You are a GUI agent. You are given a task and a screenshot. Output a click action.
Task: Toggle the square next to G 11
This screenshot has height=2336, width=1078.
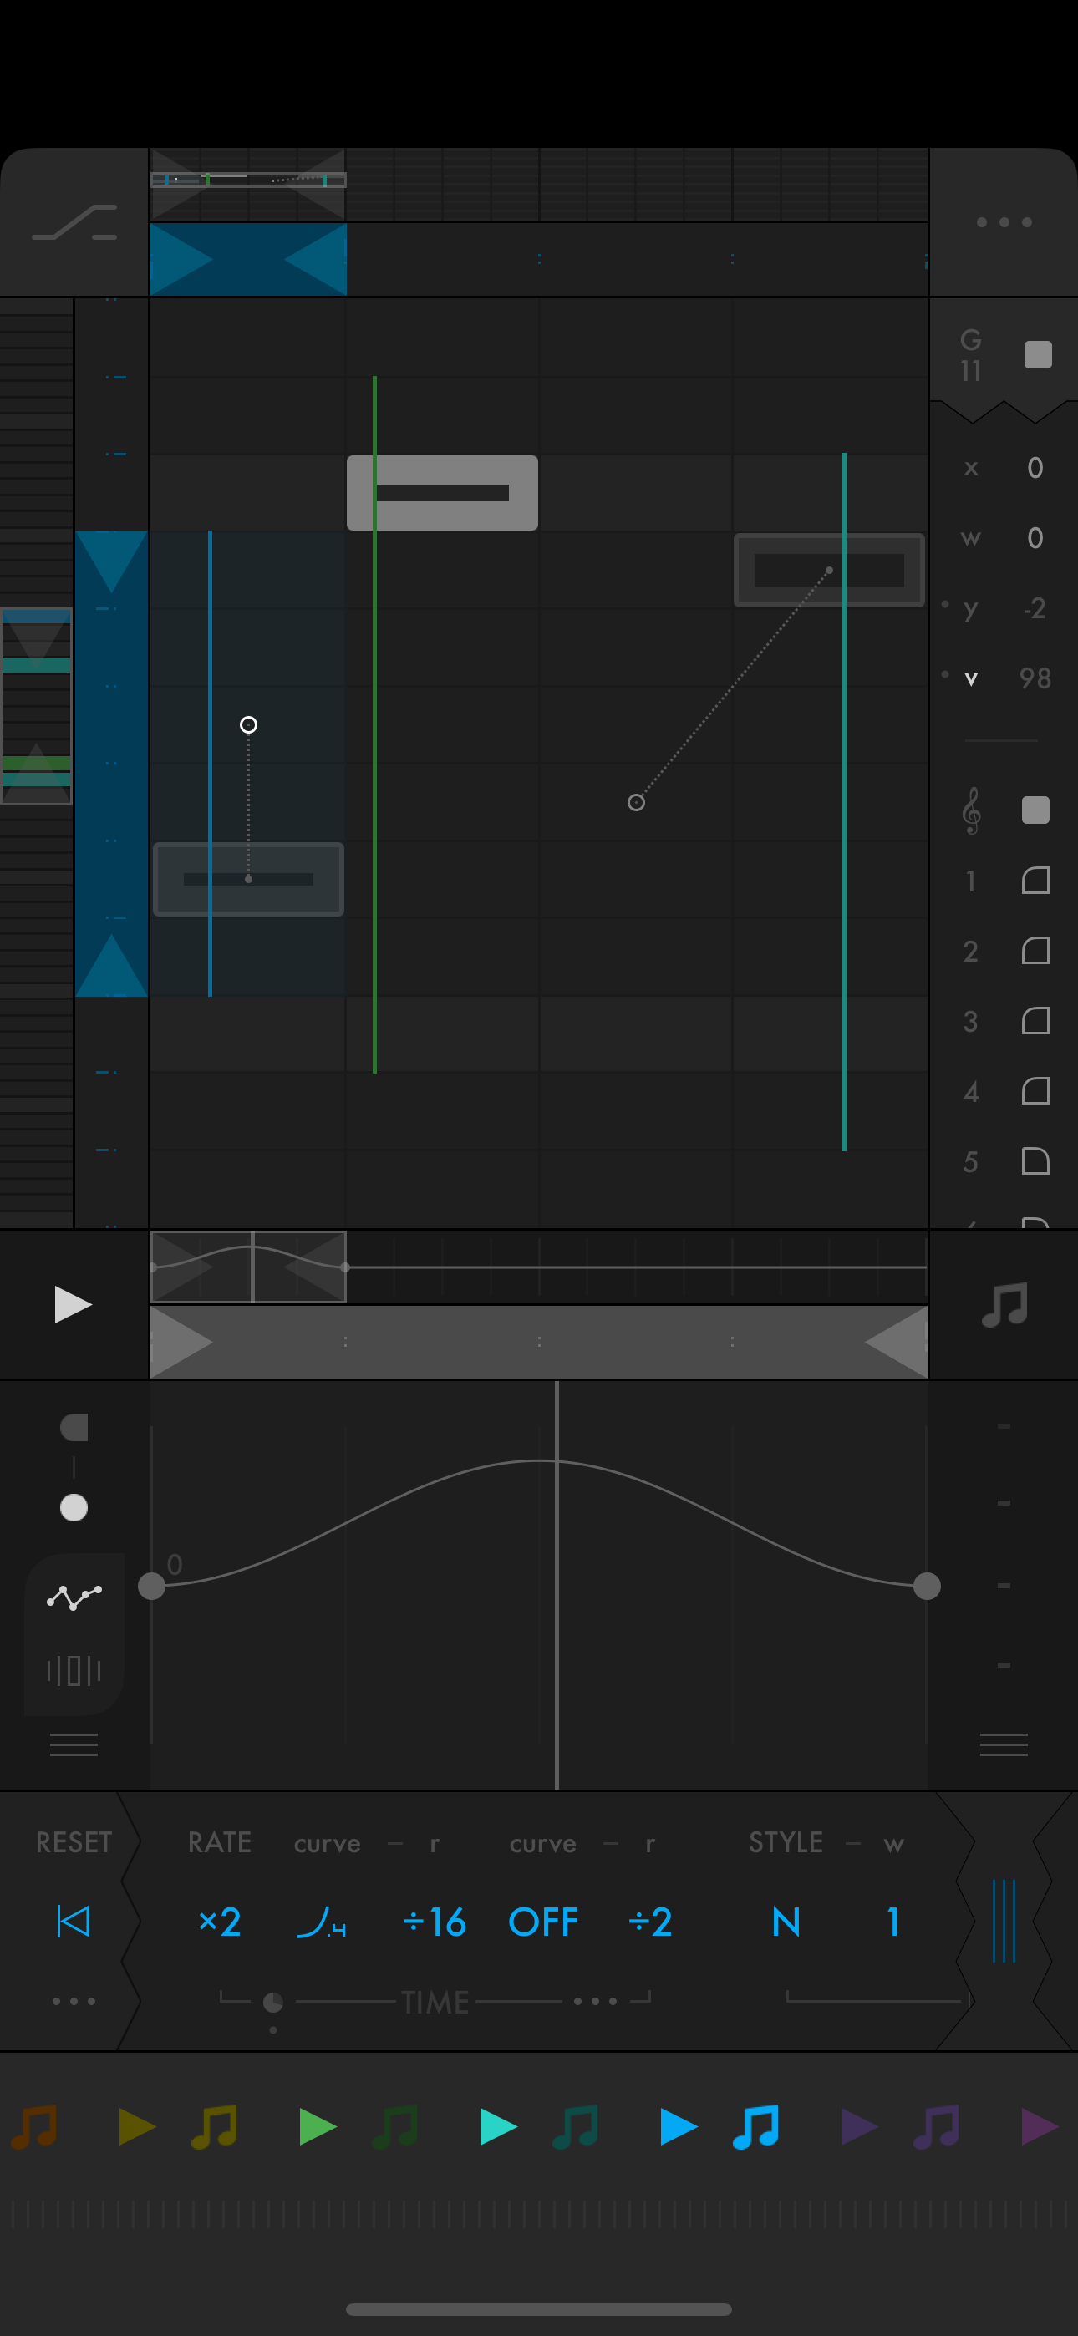(1037, 354)
